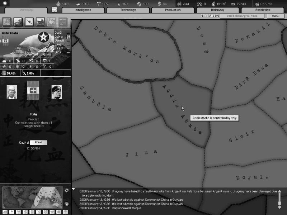Image resolution: width=287 pixels, height=215 pixels.
Task: Expand the message log with arrow
Action: pos(74,189)
